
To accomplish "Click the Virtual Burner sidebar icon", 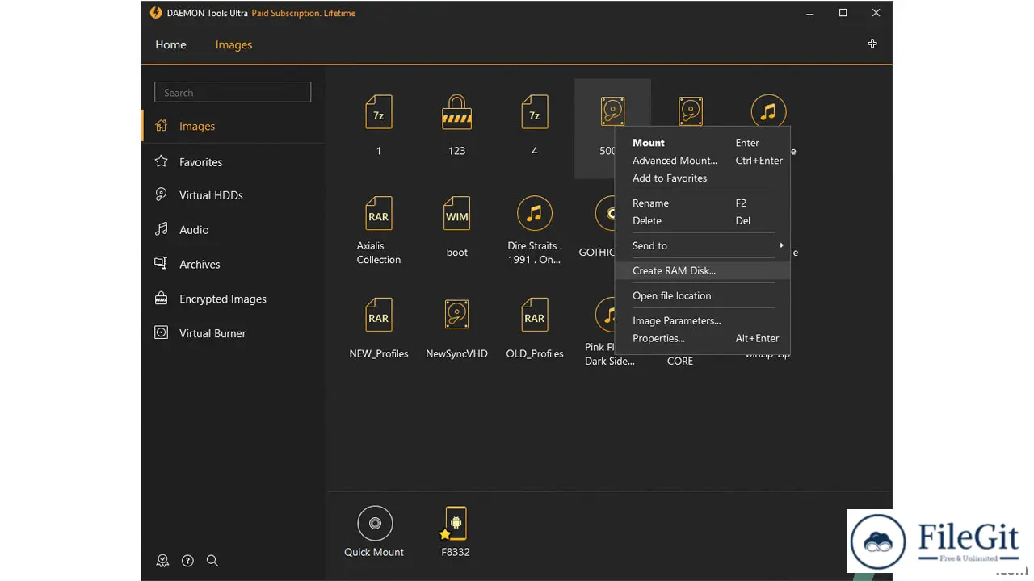I will click(162, 332).
